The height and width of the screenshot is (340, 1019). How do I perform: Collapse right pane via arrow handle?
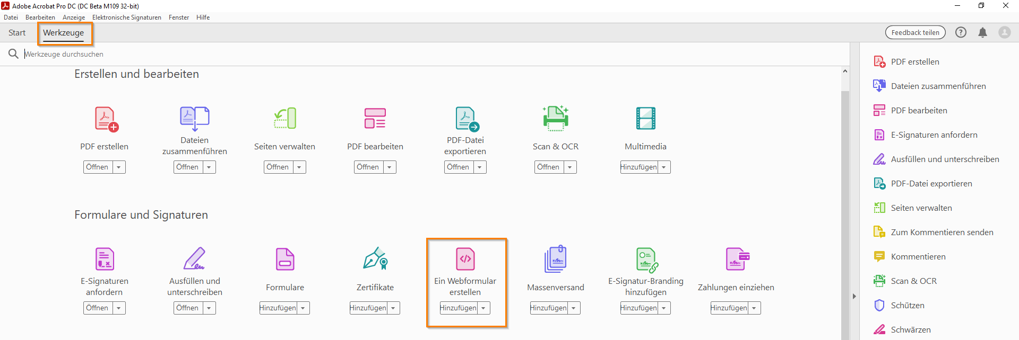(854, 296)
